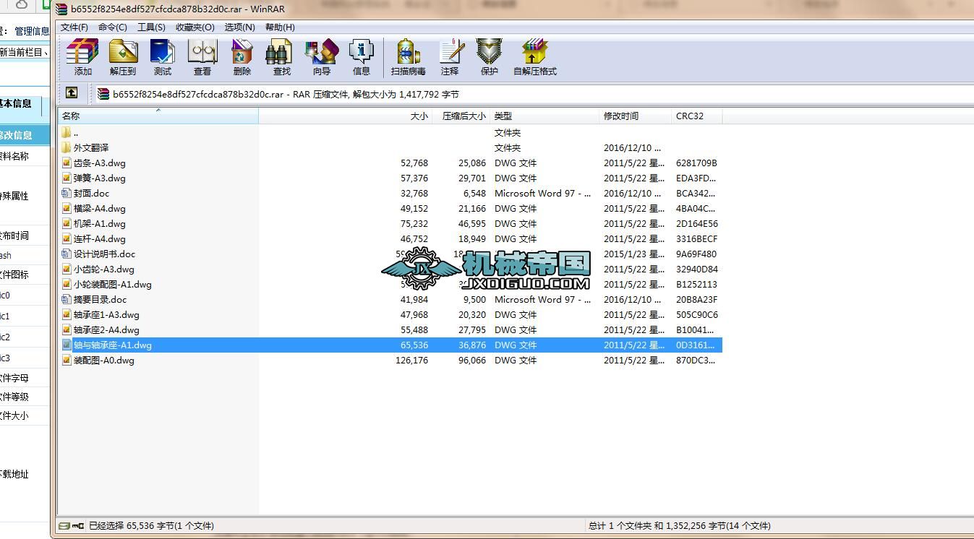
Task: Sort files by 类型 column header
Action: tap(544, 116)
